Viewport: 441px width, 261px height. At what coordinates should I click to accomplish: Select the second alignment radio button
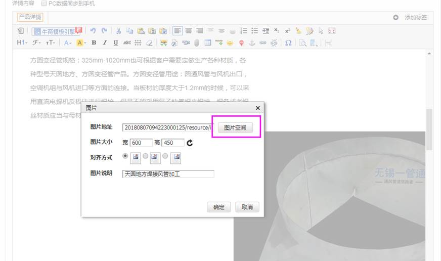click(x=146, y=156)
